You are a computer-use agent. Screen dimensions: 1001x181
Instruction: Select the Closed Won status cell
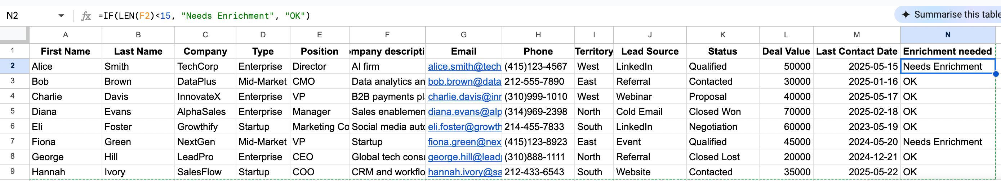[722, 112]
